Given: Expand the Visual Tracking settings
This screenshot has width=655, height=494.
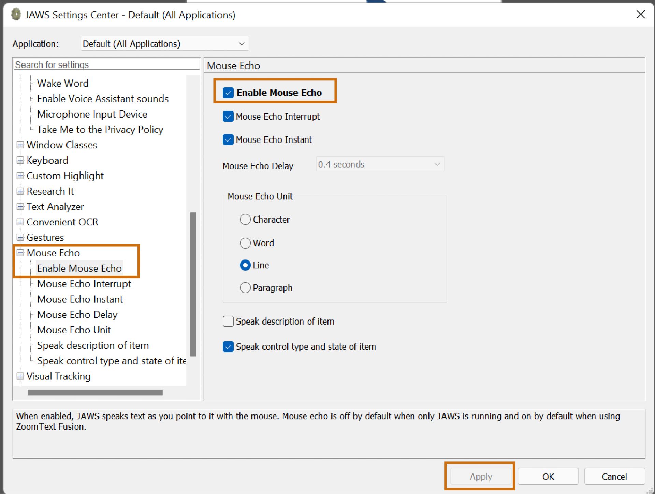Looking at the screenshot, I should [20, 376].
